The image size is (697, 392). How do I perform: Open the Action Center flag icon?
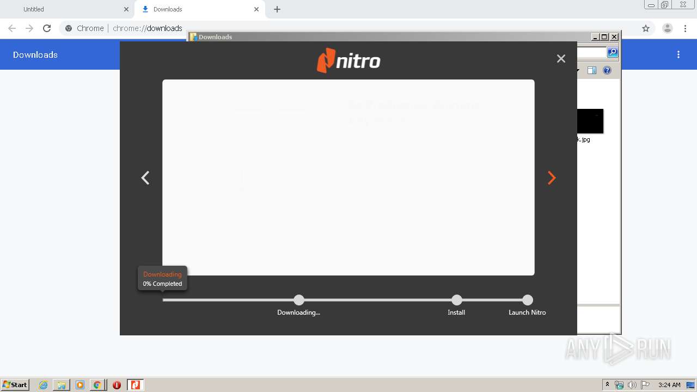(x=645, y=385)
